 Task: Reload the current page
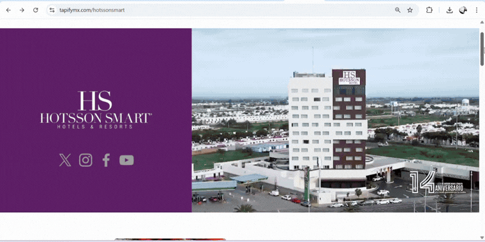coord(36,10)
